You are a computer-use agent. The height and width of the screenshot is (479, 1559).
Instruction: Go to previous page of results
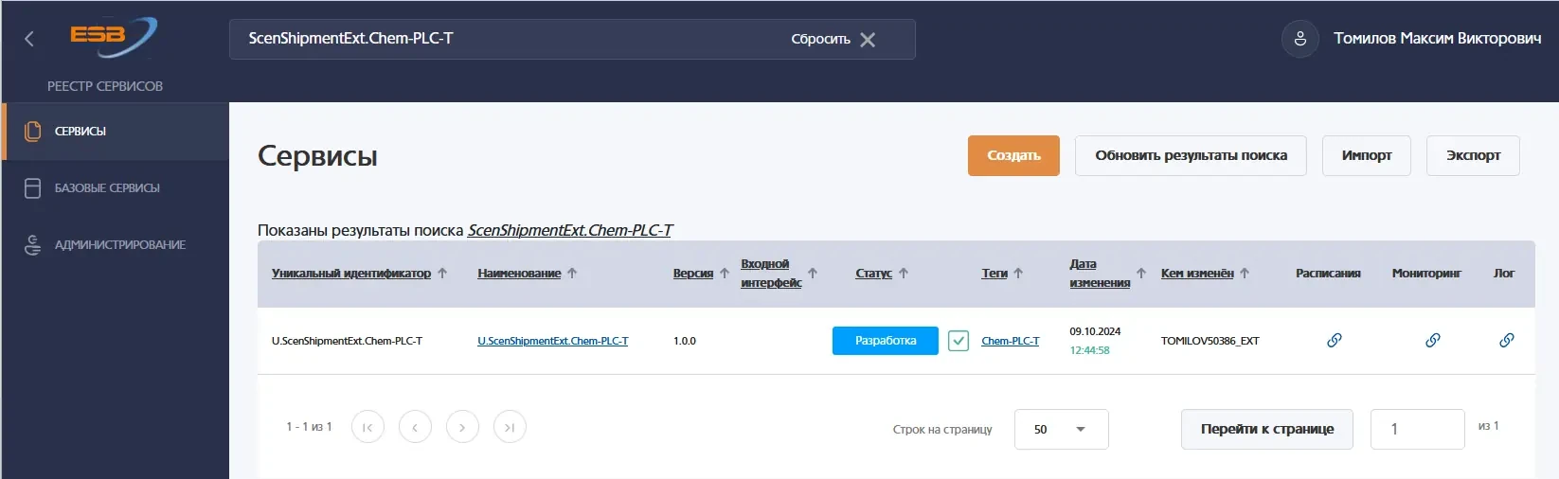point(415,427)
